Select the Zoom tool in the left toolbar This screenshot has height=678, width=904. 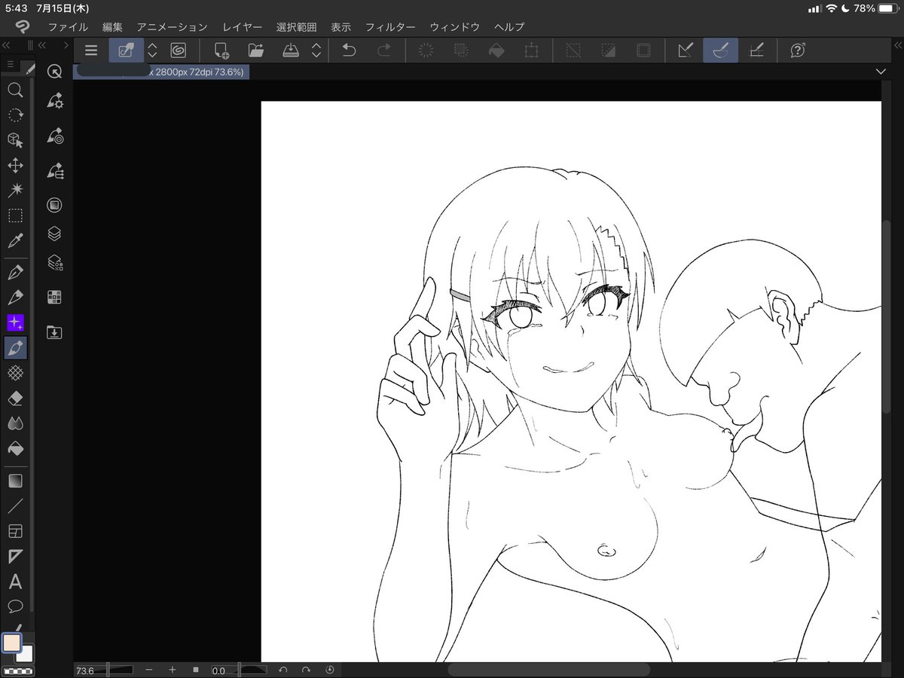15,90
